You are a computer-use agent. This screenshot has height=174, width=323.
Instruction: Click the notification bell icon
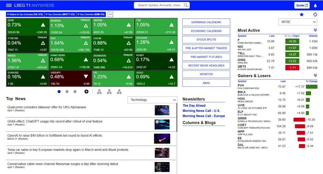pos(315,5)
